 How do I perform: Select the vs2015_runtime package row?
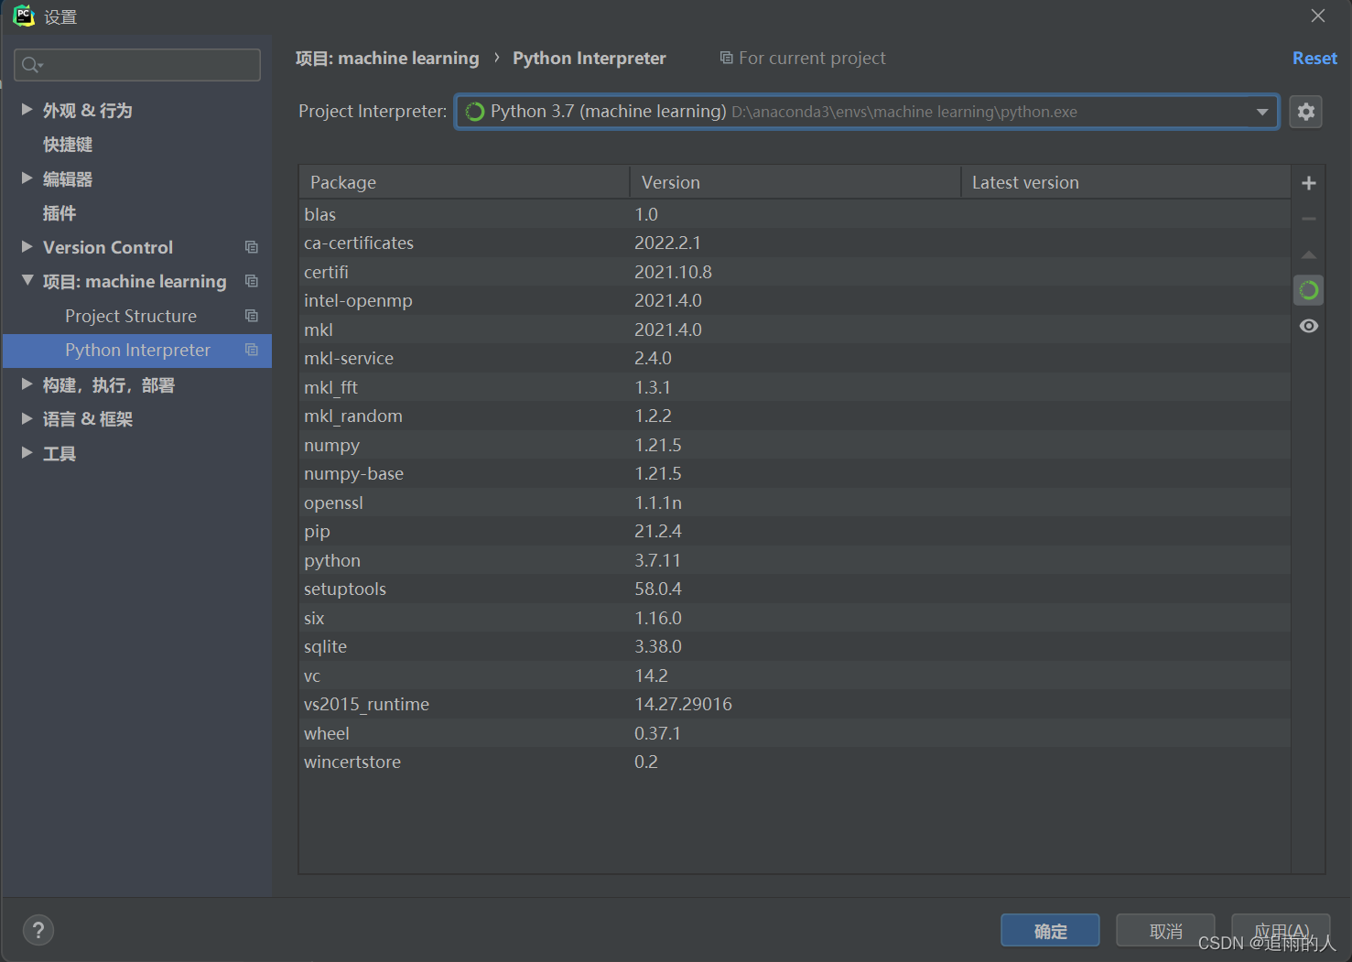coord(795,704)
